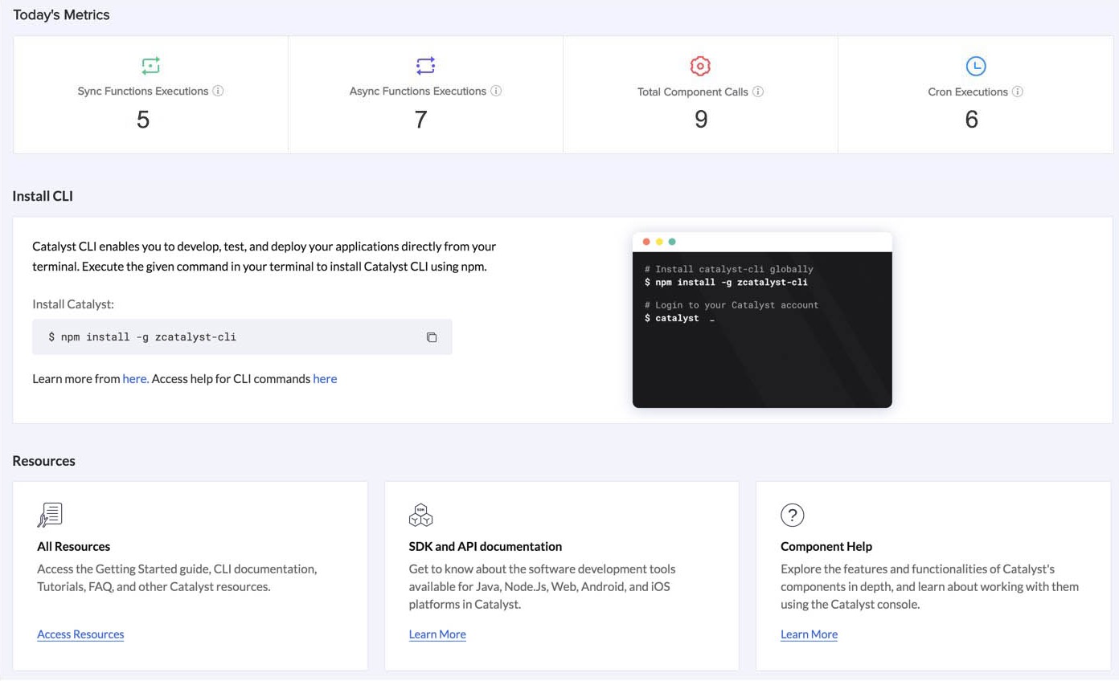Open CLI commands help via 'here' link

coord(325,378)
